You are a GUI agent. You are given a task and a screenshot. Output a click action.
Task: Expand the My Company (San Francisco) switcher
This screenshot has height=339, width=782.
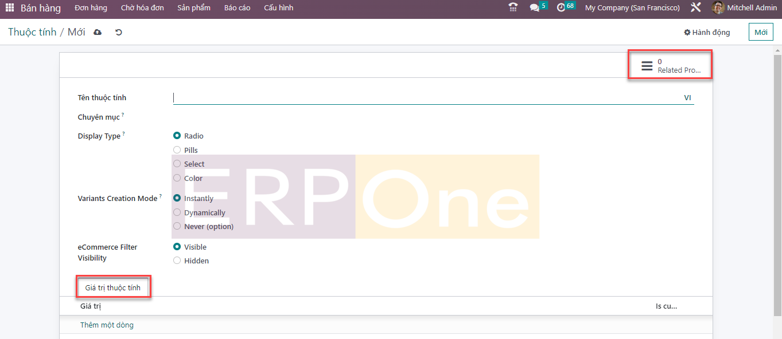tap(632, 8)
